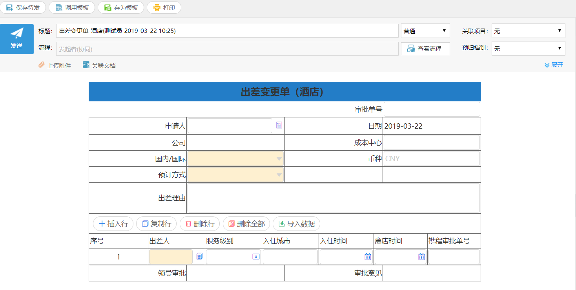Open the check-out time calendar icon
Image resolution: width=576 pixels, height=290 pixels.
pyautogui.click(x=421, y=257)
